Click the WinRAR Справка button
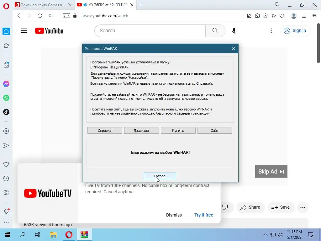Viewport: 321px width, 241px height. click(x=105, y=131)
